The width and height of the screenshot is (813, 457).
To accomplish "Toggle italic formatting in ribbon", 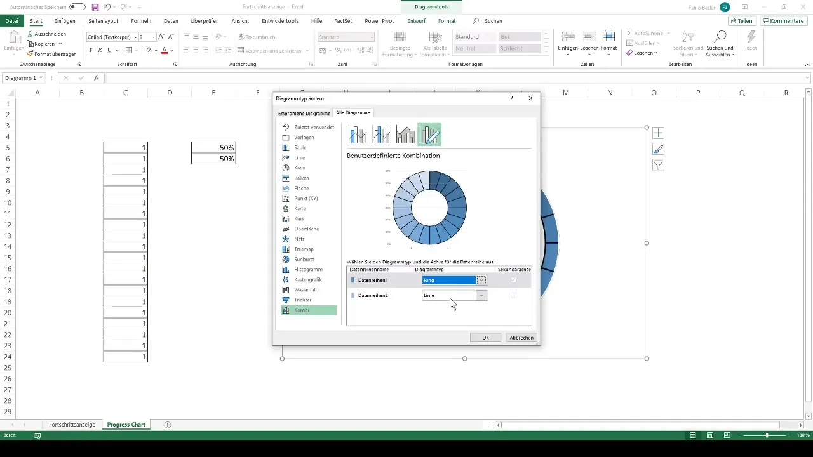I will 100,50.
